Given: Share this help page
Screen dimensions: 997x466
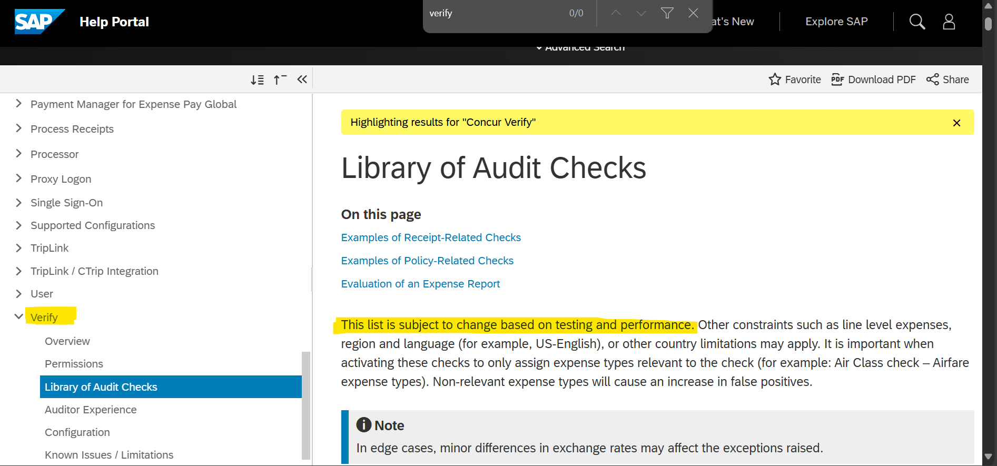Looking at the screenshot, I should 947,80.
